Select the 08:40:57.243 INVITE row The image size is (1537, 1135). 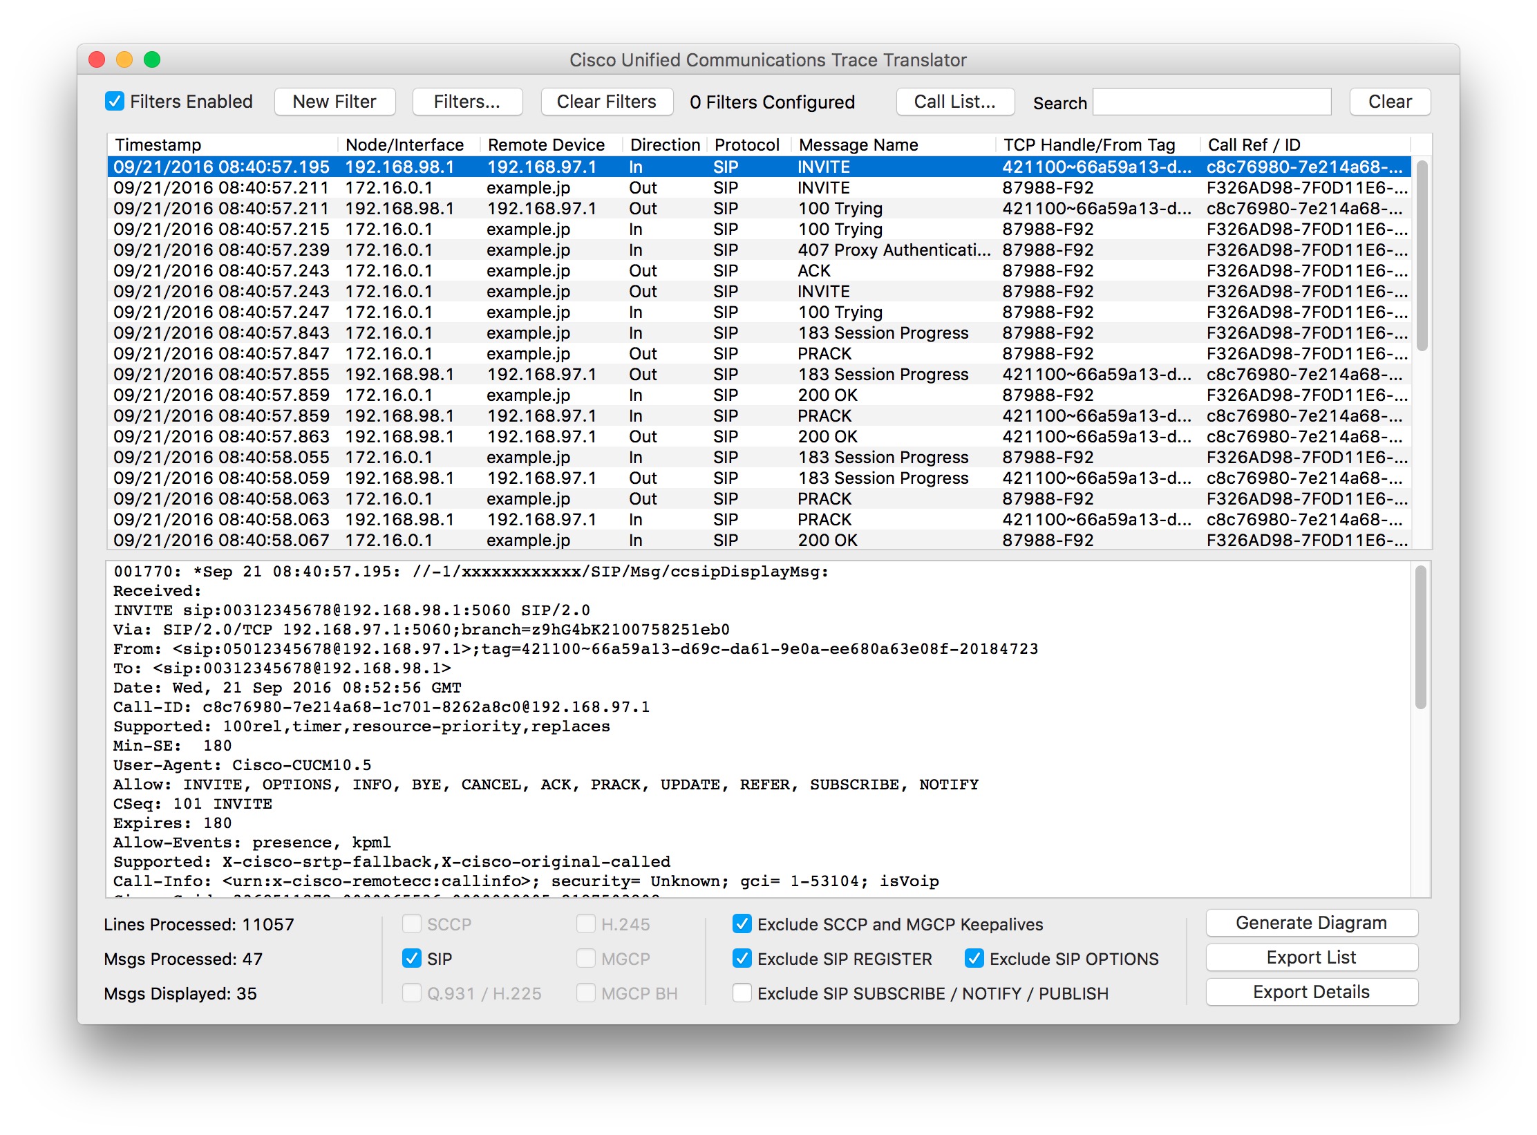point(759,291)
